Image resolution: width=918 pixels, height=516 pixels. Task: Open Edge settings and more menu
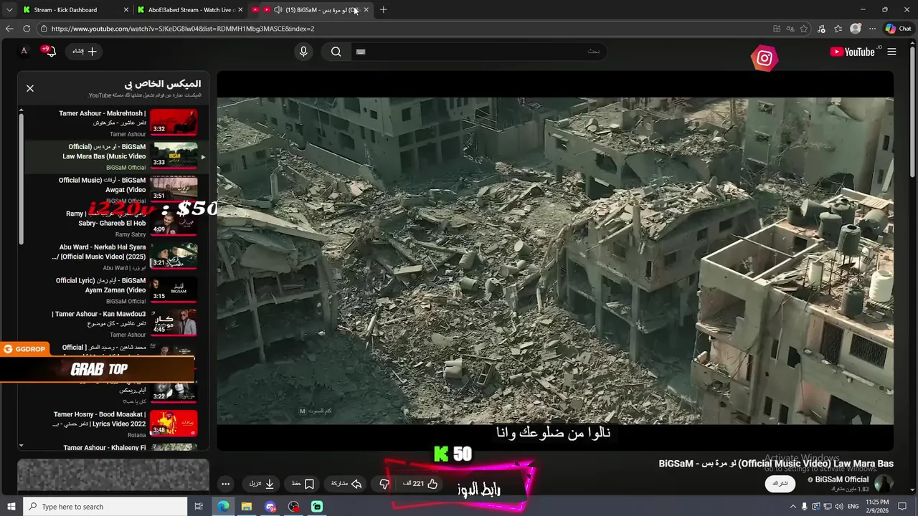(x=872, y=29)
